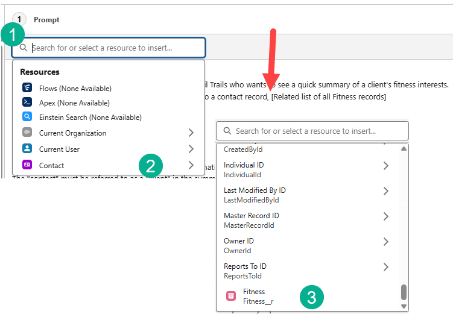
Task: Select Owner ID field entry
Action: (239, 245)
